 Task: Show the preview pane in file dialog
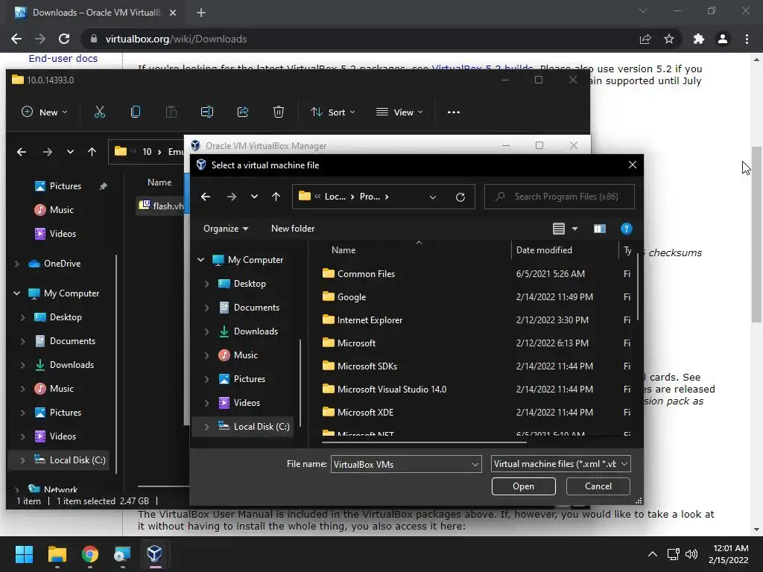pos(600,229)
